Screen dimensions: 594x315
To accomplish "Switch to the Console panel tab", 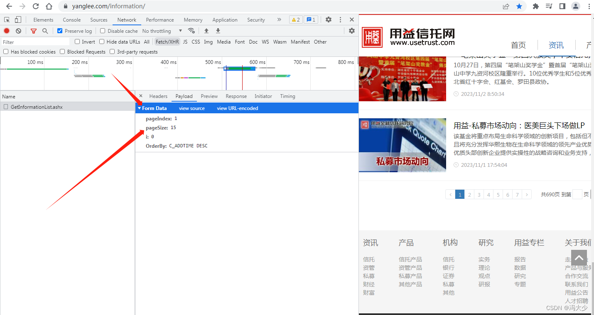I will [x=72, y=20].
